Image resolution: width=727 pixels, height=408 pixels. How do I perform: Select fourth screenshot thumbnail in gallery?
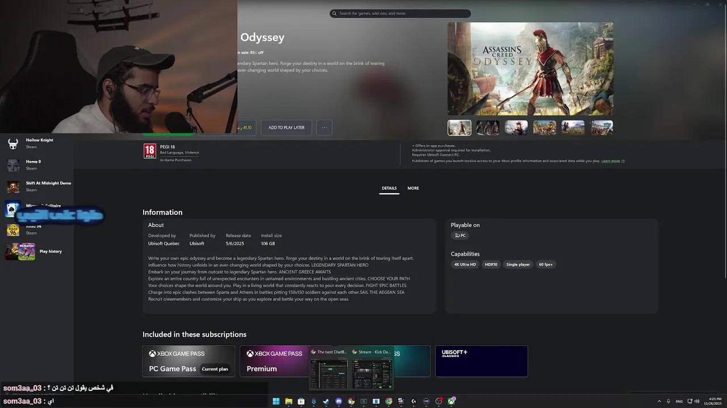click(545, 127)
